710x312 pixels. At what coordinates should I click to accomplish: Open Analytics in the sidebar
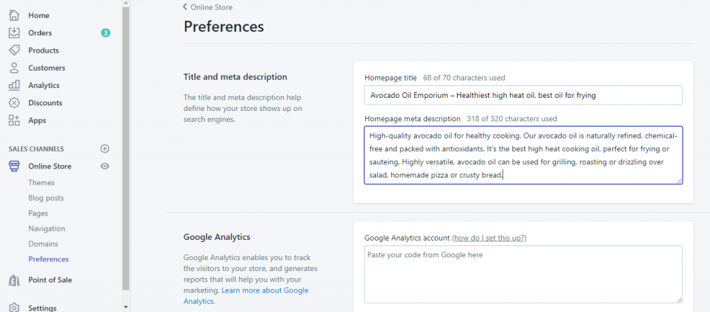click(44, 85)
